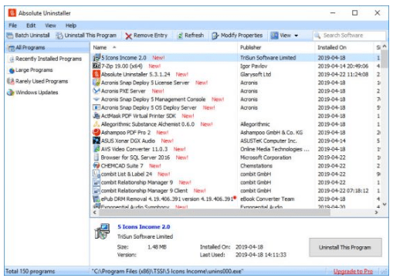Click the Recently Installed Programs icon
This screenshot has width=393, height=278.
12,59
